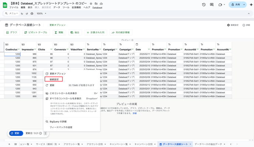Print the sheet via printer icon
The image size is (254, 147).
click(x=32, y=13)
